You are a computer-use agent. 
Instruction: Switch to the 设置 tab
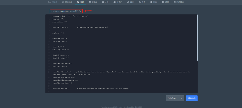click(x=167, y=2)
